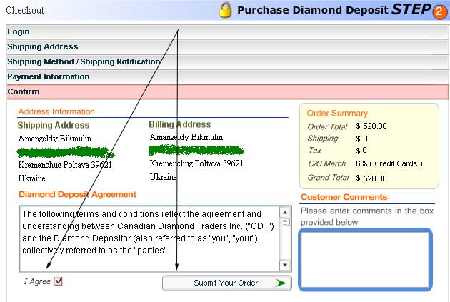Click the gold padlock icon
The width and height of the screenshot is (450, 302).
point(226,10)
